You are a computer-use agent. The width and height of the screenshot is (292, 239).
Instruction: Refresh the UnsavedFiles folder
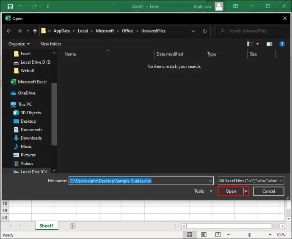click(x=205, y=31)
